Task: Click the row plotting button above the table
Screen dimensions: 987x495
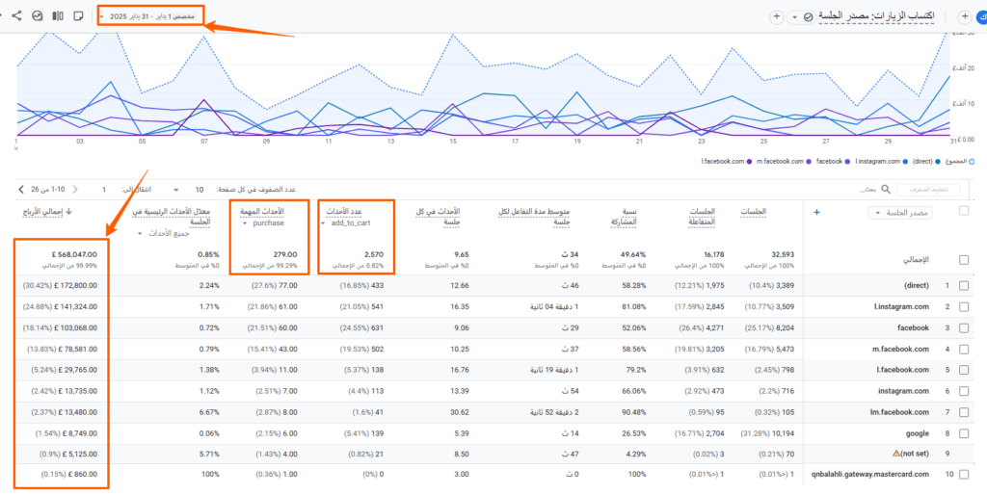Action: click(x=928, y=190)
